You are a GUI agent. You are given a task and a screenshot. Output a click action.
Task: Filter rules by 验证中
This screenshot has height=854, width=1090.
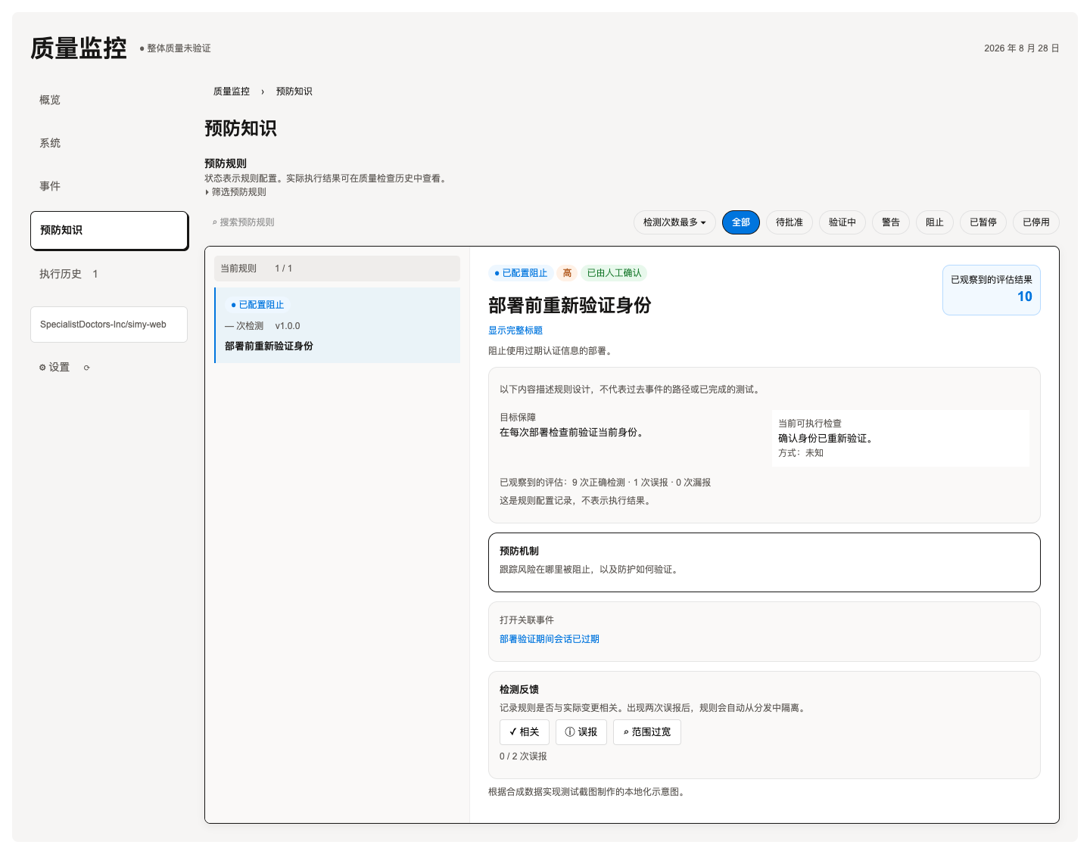pyautogui.click(x=842, y=222)
